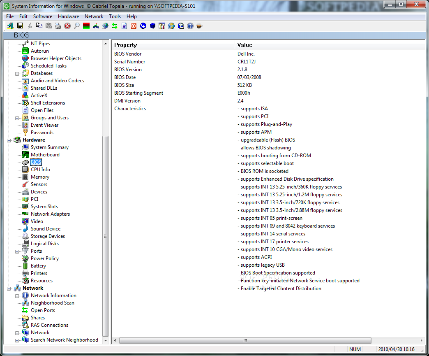Click the Print toolbar icon

point(58,26)
